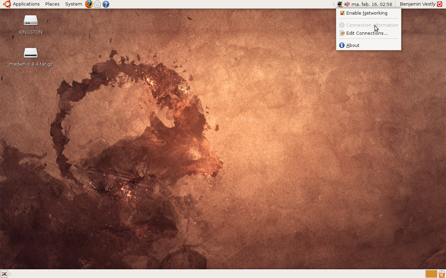Click the Show Desktop button in bottom panel

click(x=4, y=274)
